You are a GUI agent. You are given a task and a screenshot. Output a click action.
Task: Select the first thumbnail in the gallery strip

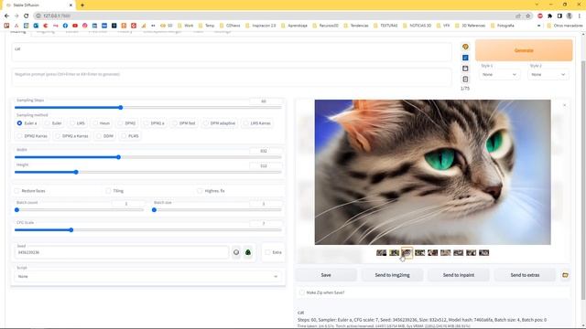pos(381,253)
